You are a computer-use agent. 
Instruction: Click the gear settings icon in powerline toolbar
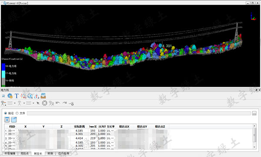pos(10,96)
